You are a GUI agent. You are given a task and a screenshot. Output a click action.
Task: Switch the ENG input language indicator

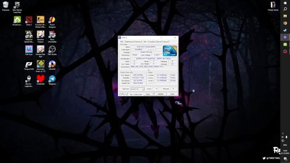[285, 145]
